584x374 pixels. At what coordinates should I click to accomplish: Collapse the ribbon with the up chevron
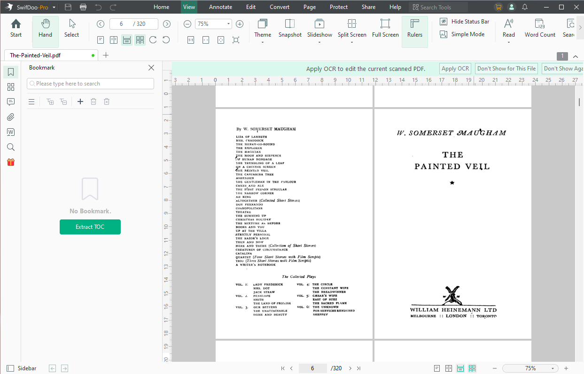point(576,56)
